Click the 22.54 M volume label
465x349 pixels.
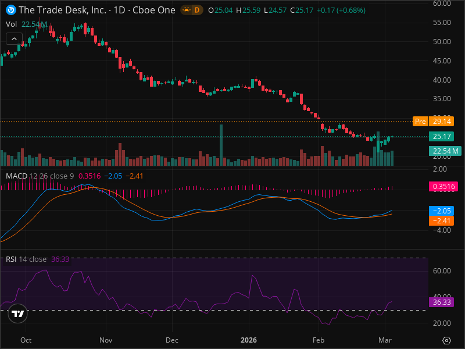click(445, 151)
